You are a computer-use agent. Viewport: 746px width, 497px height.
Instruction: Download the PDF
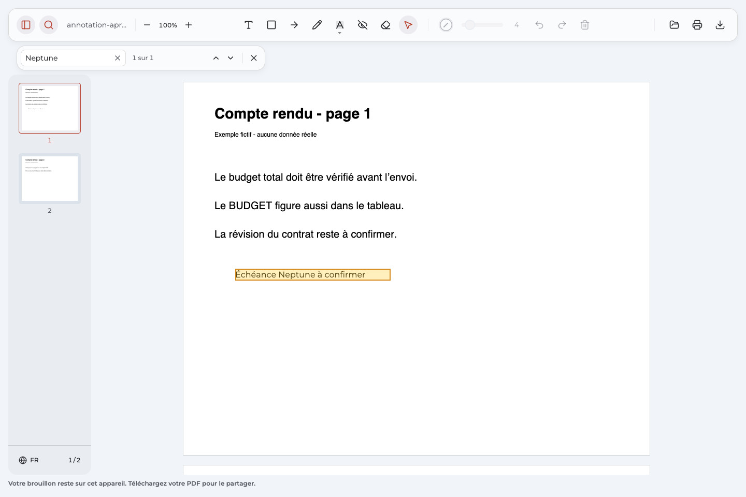720,25
